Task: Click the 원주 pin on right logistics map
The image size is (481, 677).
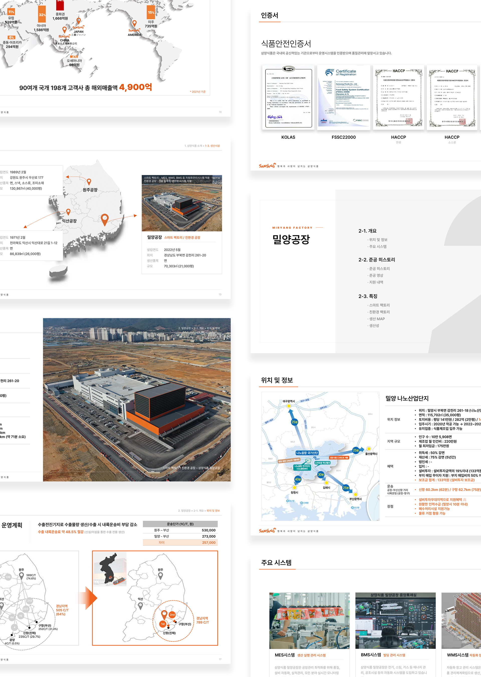Action: 161,576
